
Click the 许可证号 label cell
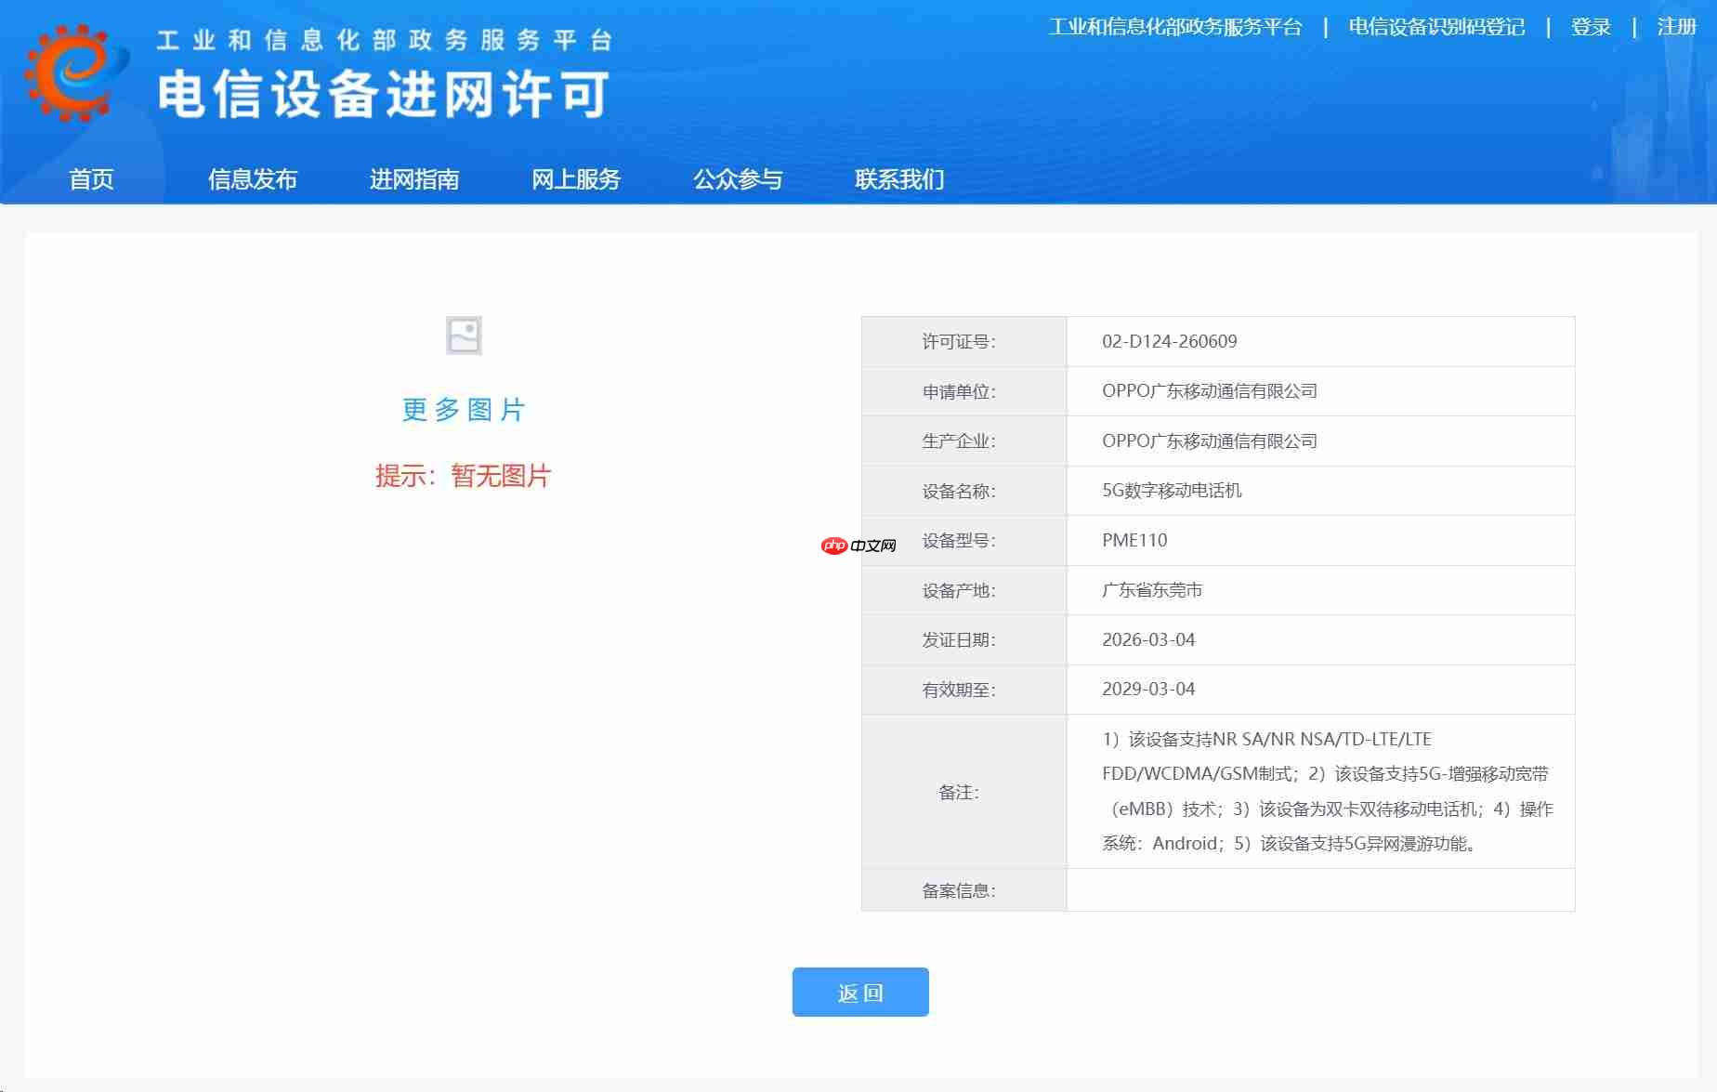click(963, 341)
